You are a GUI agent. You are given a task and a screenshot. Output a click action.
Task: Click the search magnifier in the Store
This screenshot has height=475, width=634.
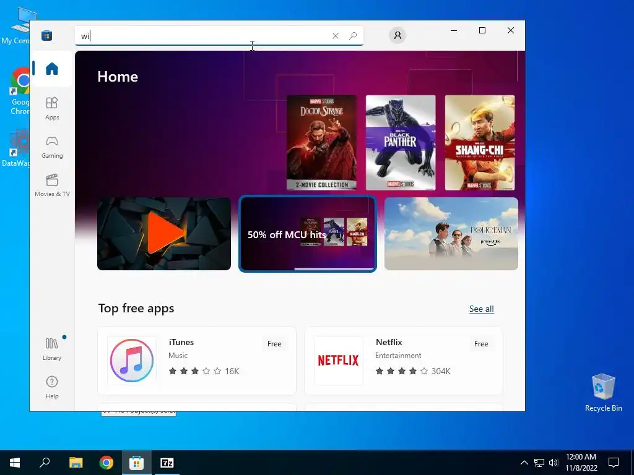(x=353, y=36)
